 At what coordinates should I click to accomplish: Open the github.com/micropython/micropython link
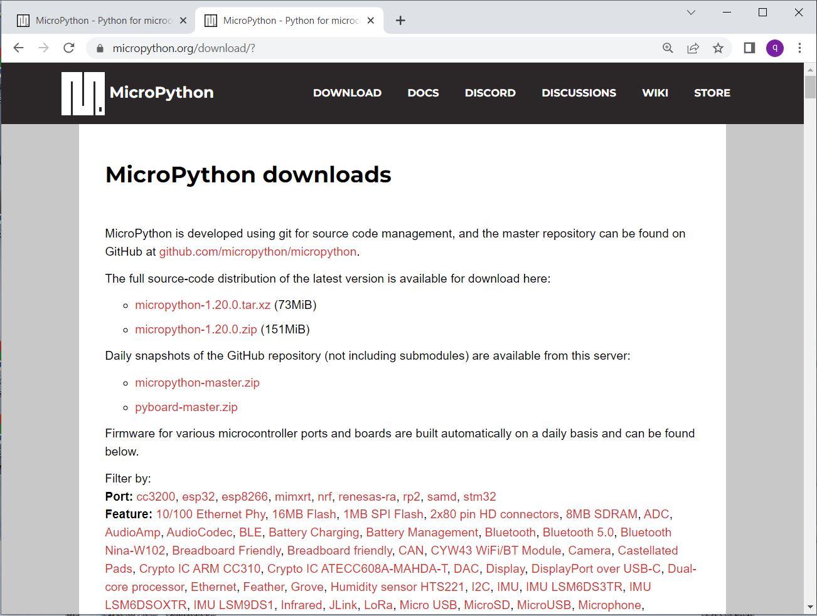click(258, 252)
